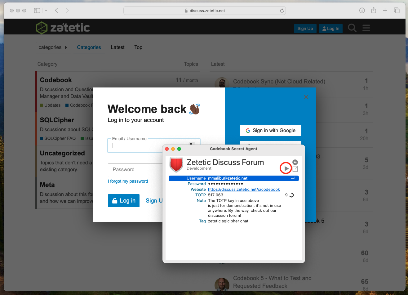
Task: Open the Uncategorized category
Action: [x=62, y=153]
